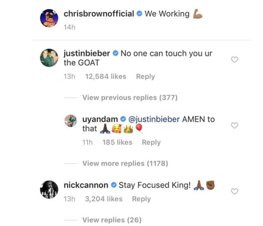Open the justinbieber username link

click(x=87, y=54)
